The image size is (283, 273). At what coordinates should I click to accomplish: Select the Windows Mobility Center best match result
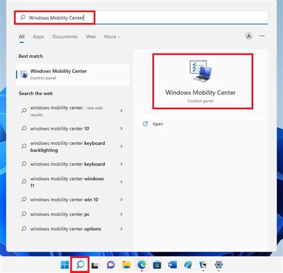point(73,75)
